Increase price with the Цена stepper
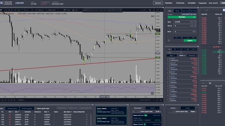The width and height of the screenshot is (225, 126). [195, 21]
